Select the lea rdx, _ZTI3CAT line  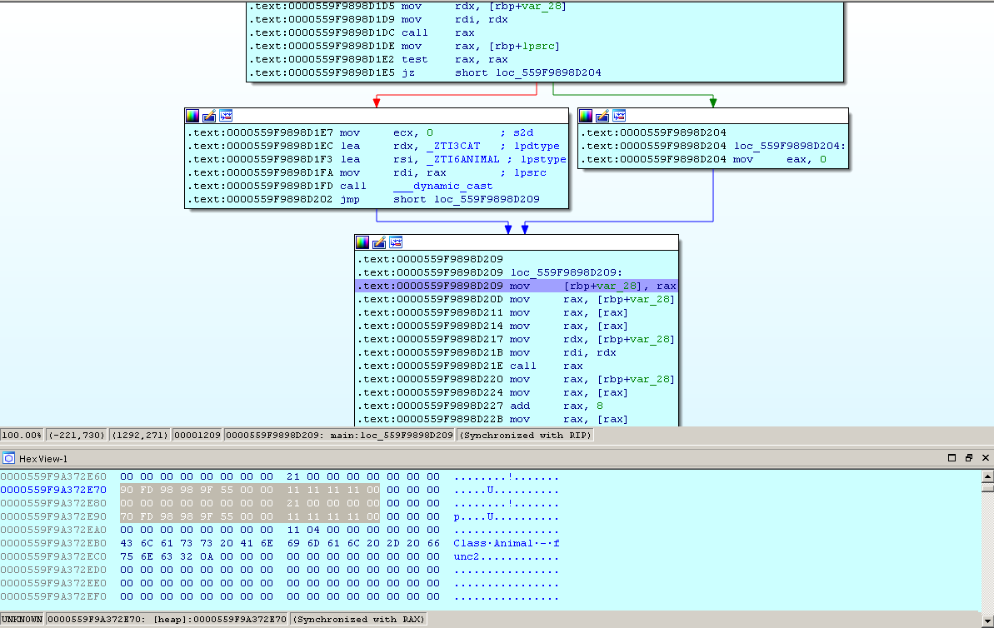point(373,146)
